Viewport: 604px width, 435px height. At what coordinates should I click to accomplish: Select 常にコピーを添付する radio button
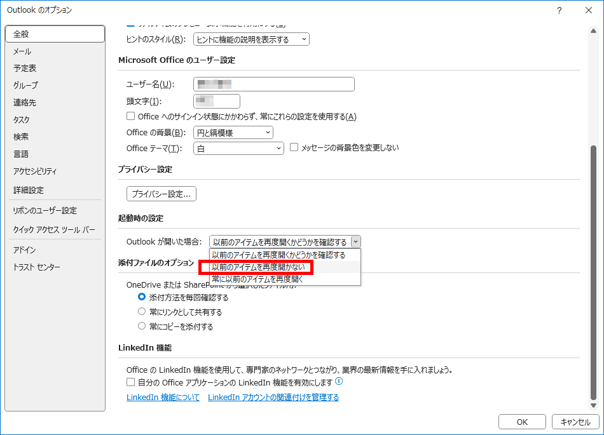[x=142, y=326]
